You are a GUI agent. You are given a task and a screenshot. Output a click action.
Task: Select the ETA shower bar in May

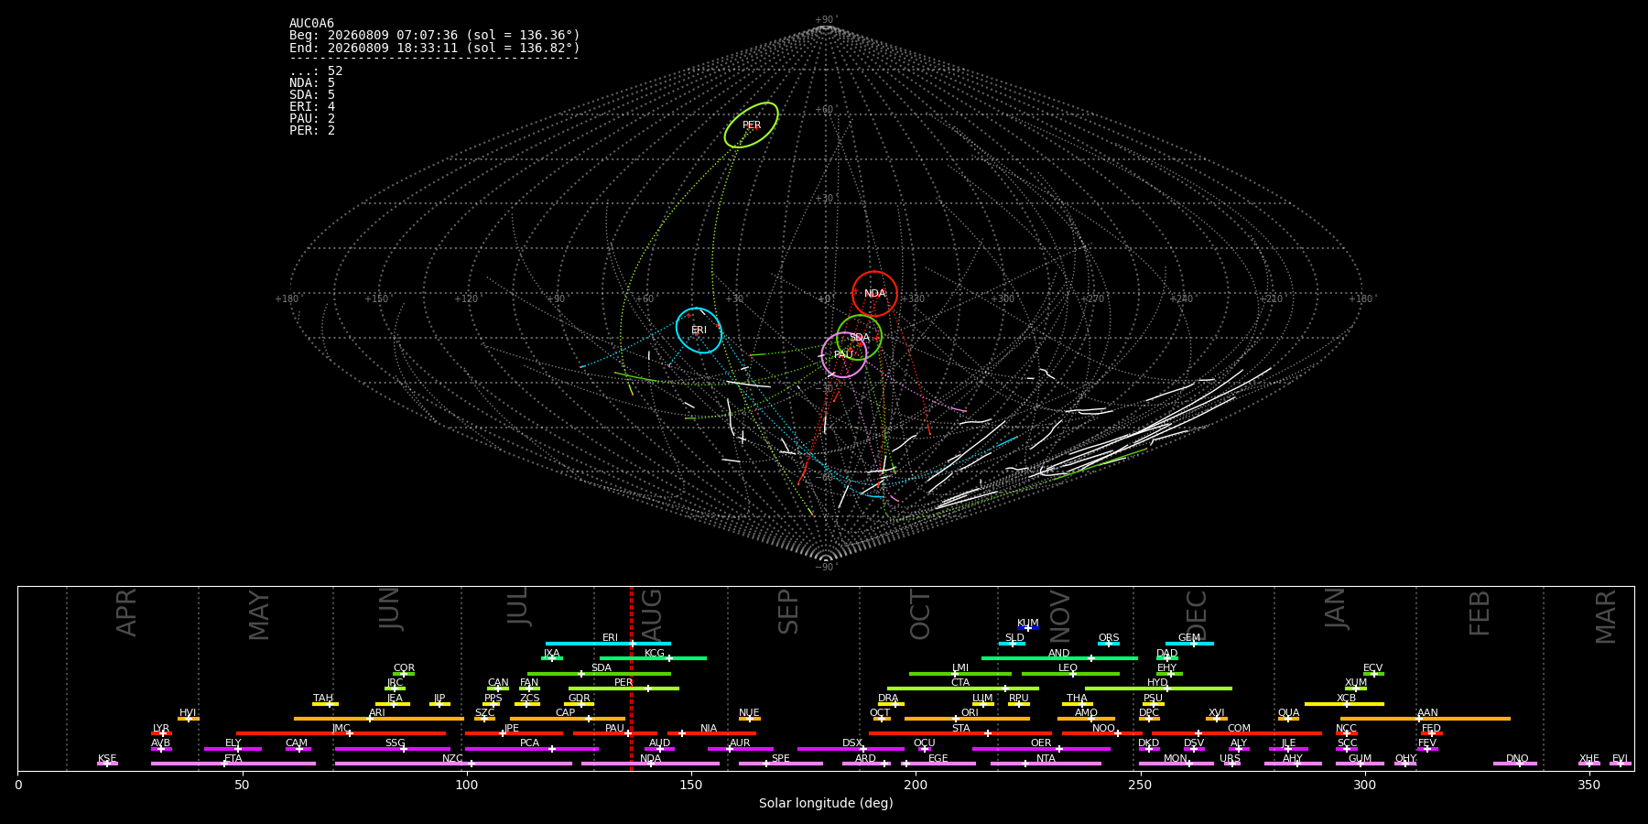tap(233, 764)
